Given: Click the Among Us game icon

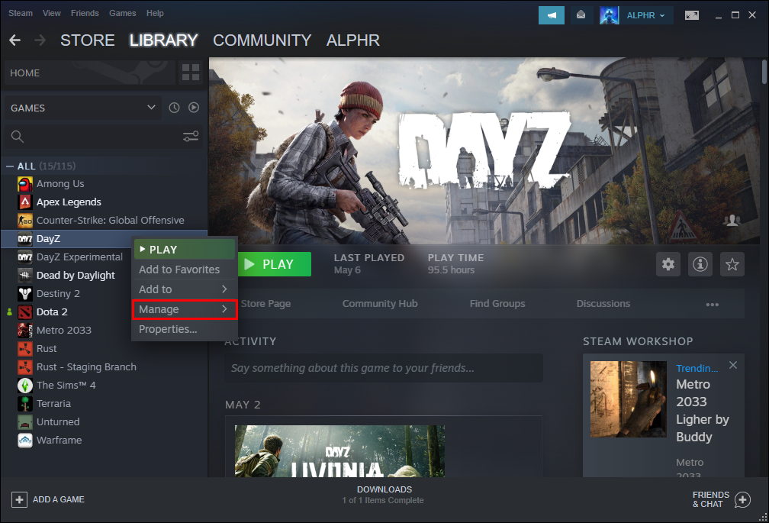Looking at the screenshot, I should click(x=25, y=184).
